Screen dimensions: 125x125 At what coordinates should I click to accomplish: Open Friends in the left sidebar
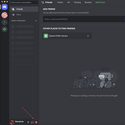(24, 9)
